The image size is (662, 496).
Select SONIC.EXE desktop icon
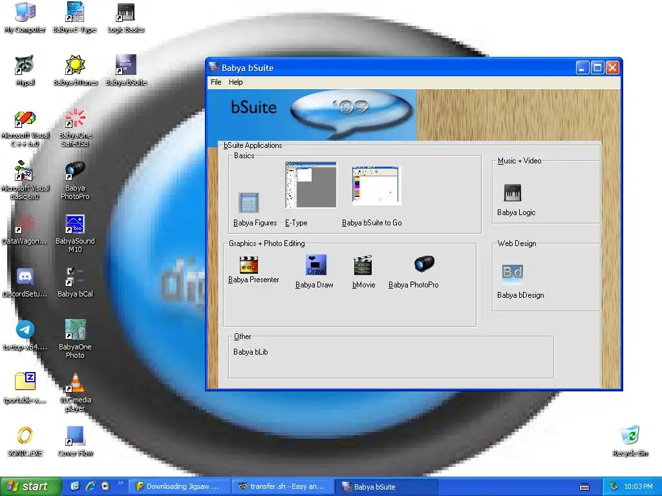pyautogui.click(x=25, y=442)
